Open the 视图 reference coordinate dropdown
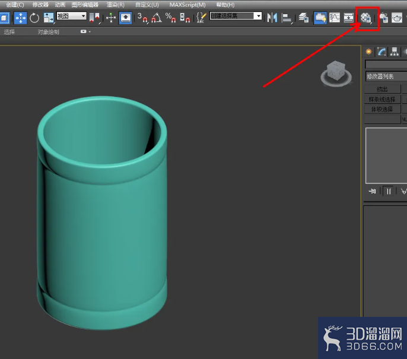The width and height of the screenshot is (407, 359). (x=71, y=16)
